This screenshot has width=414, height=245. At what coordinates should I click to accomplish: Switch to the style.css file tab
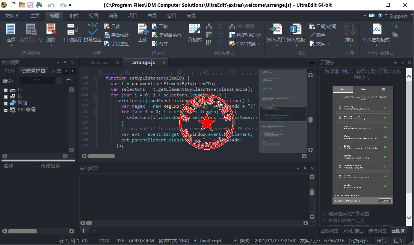tap(98, 63)
